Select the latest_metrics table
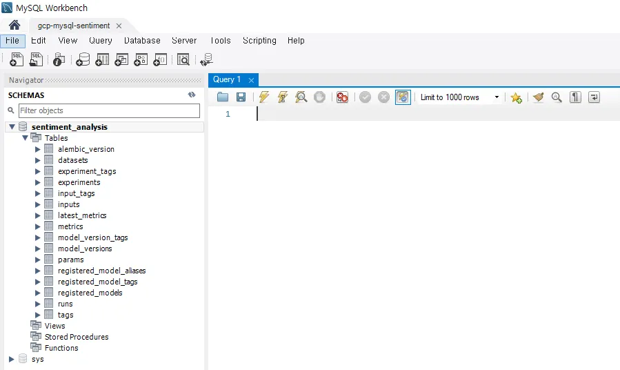 coord(82,215)
